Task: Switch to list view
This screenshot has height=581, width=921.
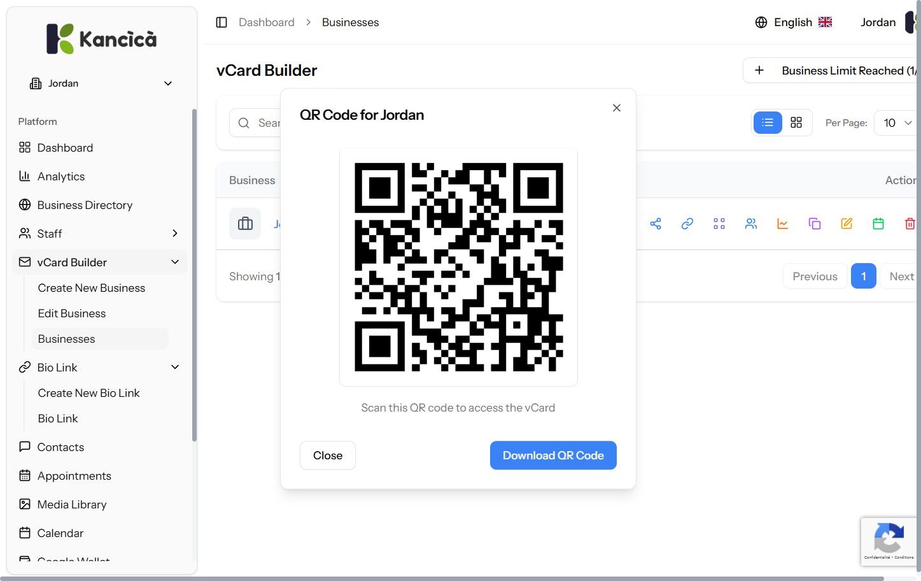Action: point(768,122)
